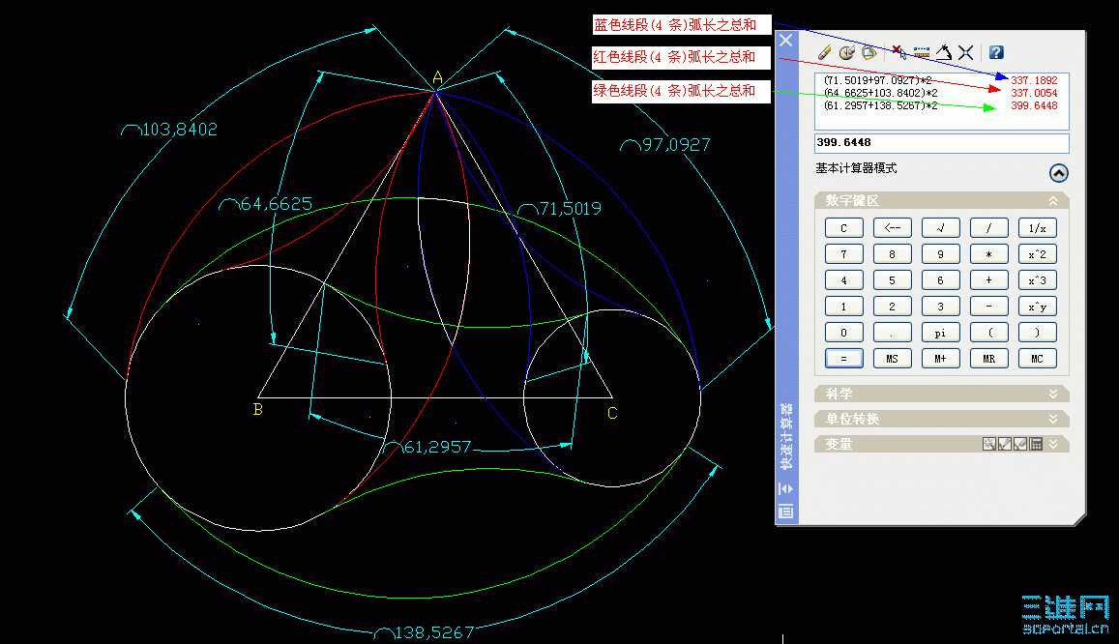Click keypad digit 8
The height and width of the screenshot is (644, 1119).
(892, 254)
